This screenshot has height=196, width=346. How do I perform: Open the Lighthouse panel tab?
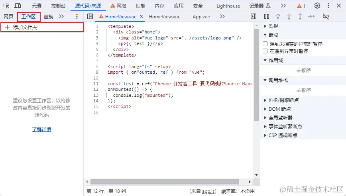point(228,6)
